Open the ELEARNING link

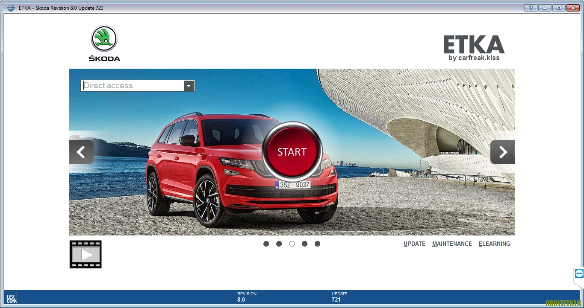(495, 244)
